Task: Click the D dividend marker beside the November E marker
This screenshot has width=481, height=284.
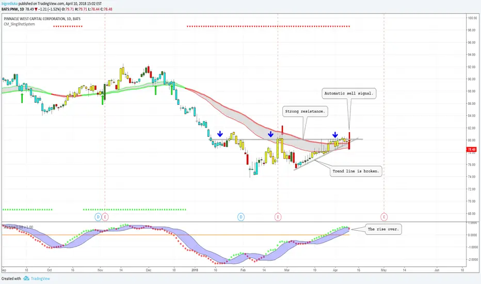Action: click(98, 217)
